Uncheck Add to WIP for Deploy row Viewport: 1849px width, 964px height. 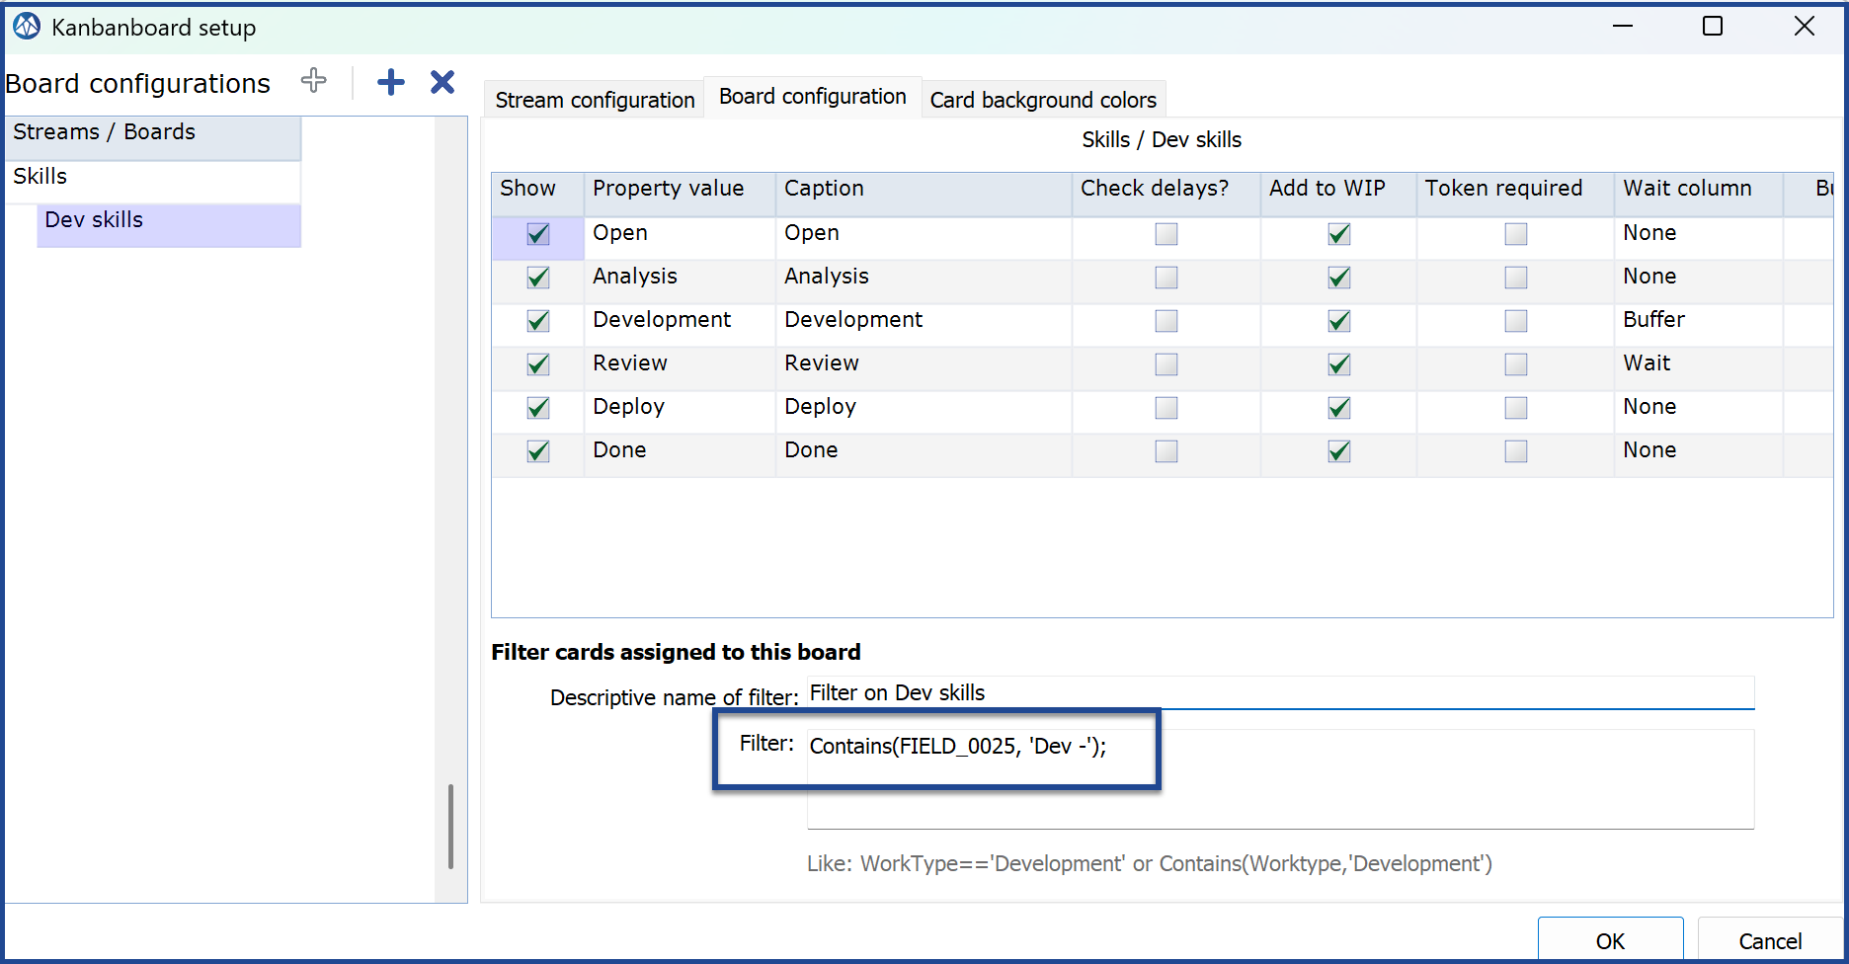tap(1339, 408)
